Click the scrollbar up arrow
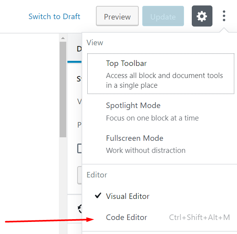The height and width of the screenshot is (234, 237). [63, 38]
